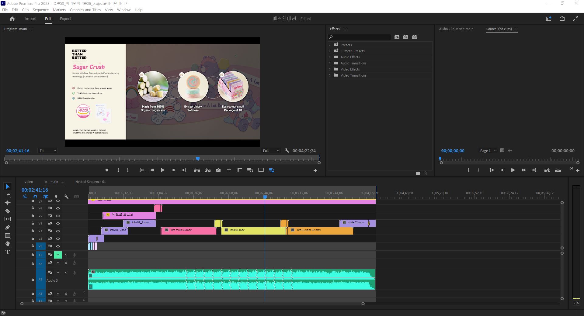Screen dimensions: 584x316
Task: Open the Page 1 dropdown in Source
Action: coord(488,151)
